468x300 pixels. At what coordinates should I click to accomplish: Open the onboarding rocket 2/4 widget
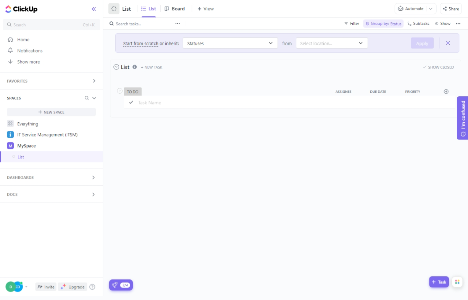(x=121, y=285)
